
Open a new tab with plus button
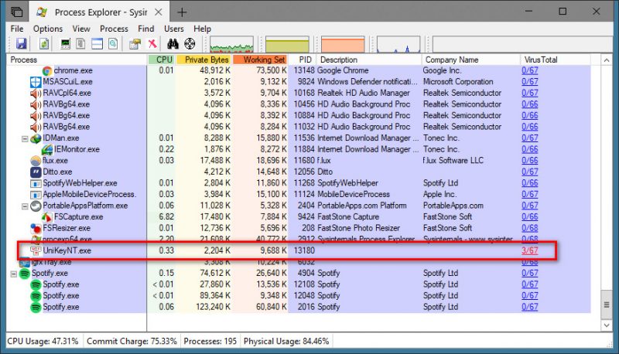[182, 12]
